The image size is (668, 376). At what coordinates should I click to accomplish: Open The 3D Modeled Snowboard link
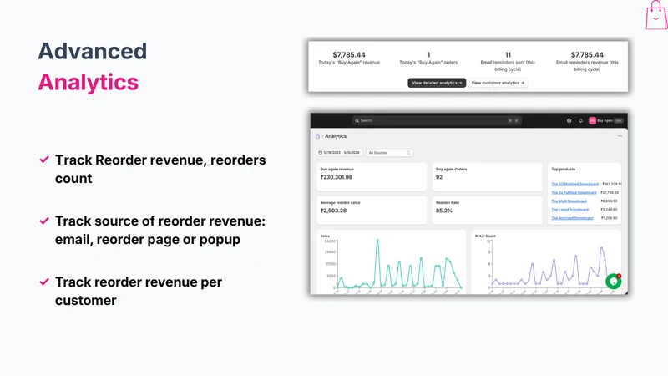point(574,184)
